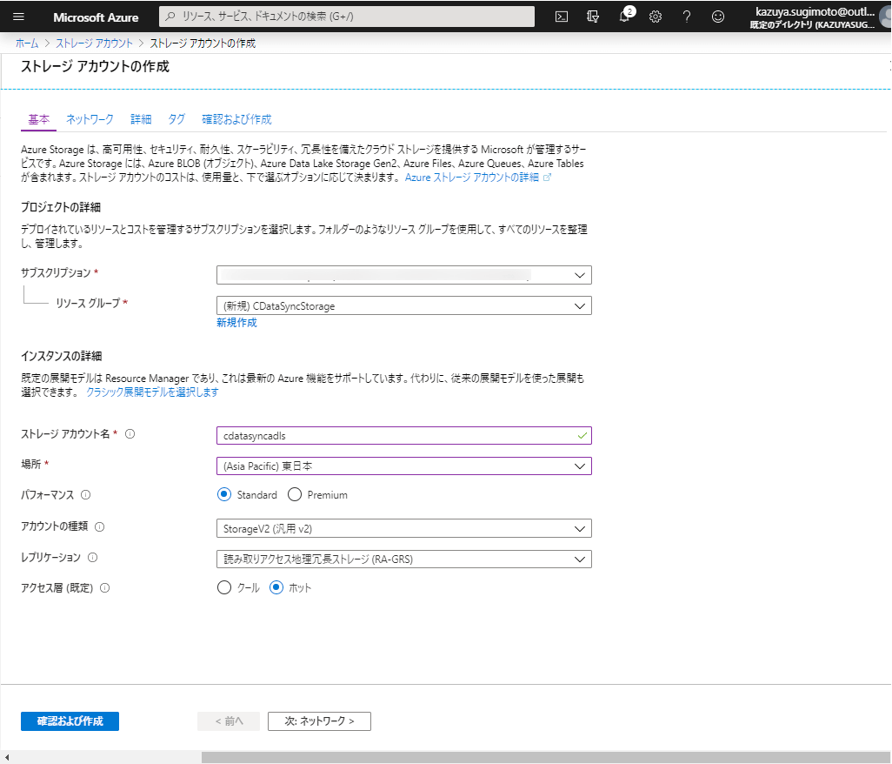
Task: Click info icon beside アクセス層 (既定)
Action: (x=104, y=588)
